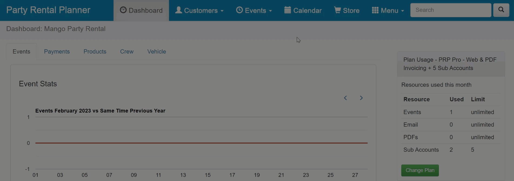Viewport: 514px width, 181px height.
Task: Click the Customers person icon
Action: pos(178,10)
